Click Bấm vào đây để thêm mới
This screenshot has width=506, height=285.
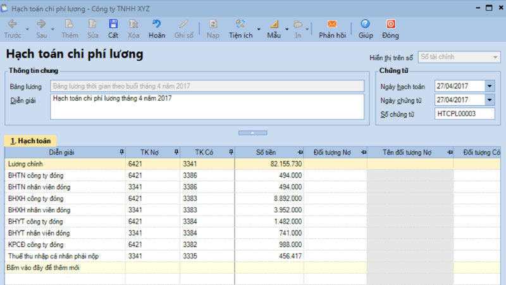tap(43, 267)
